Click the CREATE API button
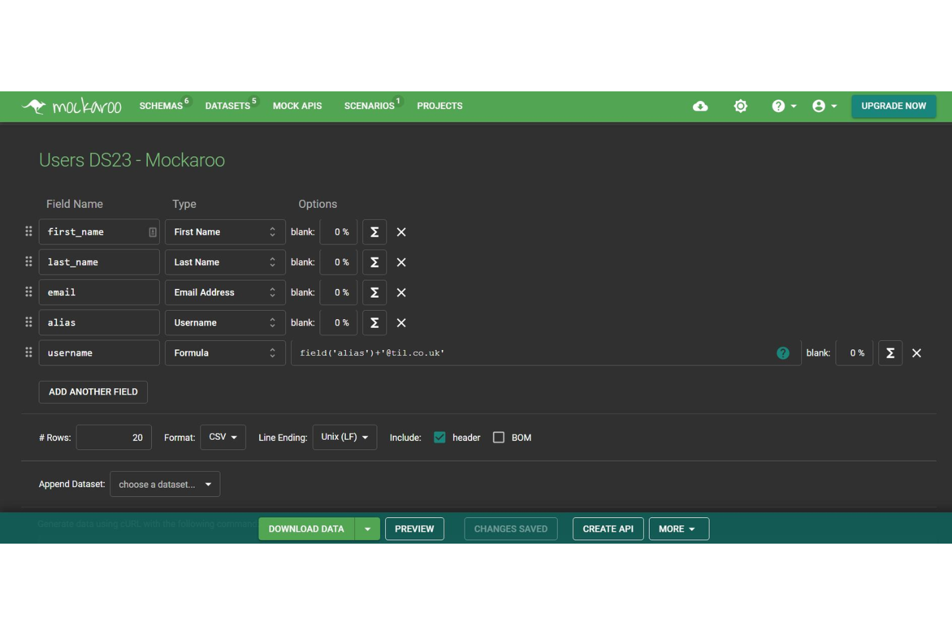The image size is (952, 635). click(x=608, y=529)
